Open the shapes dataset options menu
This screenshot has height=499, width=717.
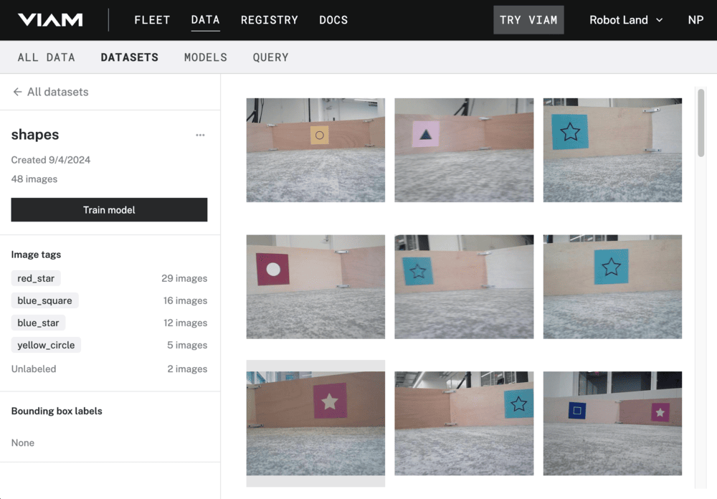(200, 134)
